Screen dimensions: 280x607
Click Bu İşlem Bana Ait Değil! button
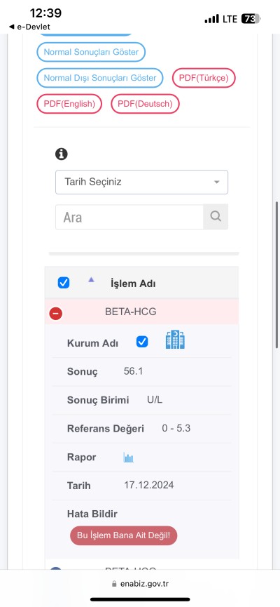(x=124, y=535)
